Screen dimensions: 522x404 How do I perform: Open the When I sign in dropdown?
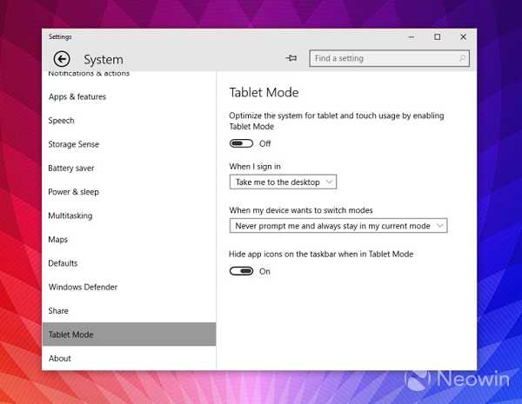283,182
